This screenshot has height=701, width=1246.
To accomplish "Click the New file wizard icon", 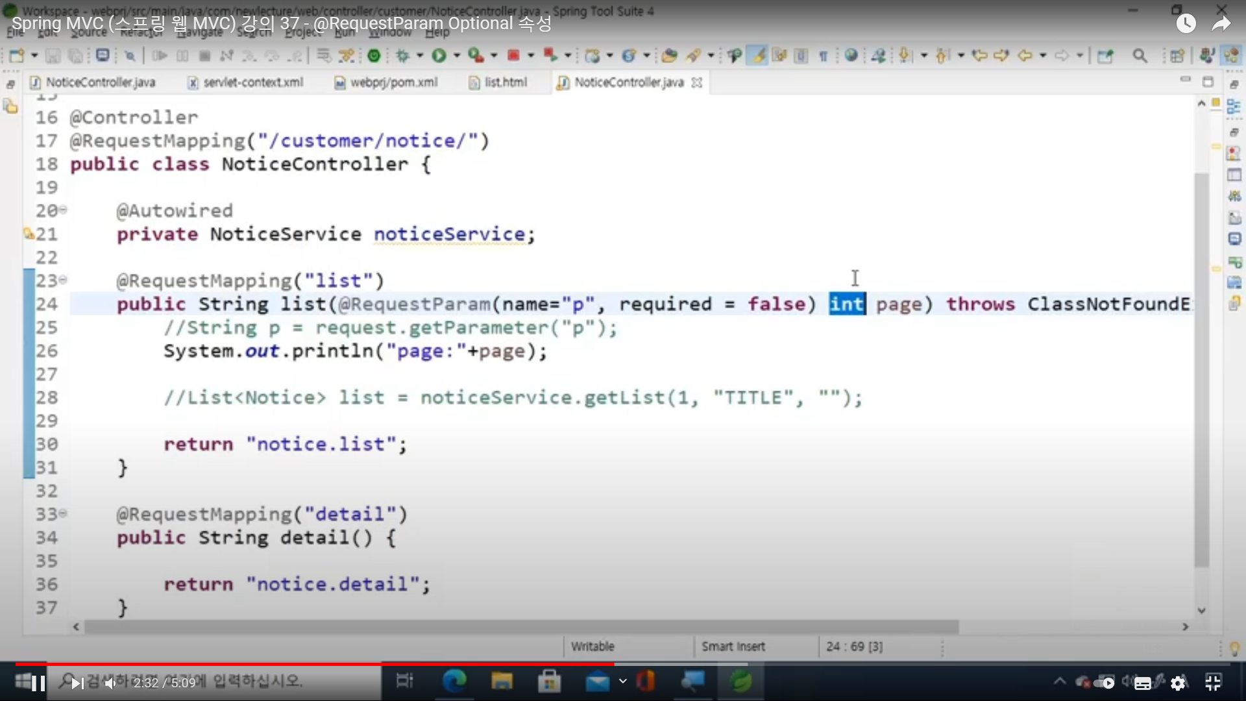I will [16, 56].
